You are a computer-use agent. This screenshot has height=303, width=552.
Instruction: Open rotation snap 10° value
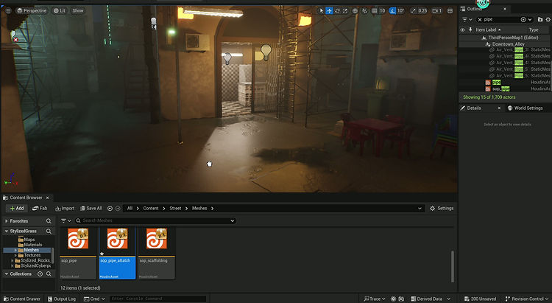pos(400,11)
